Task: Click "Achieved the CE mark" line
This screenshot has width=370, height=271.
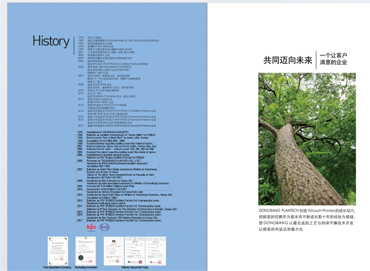Action: click(x=120, y=149)
